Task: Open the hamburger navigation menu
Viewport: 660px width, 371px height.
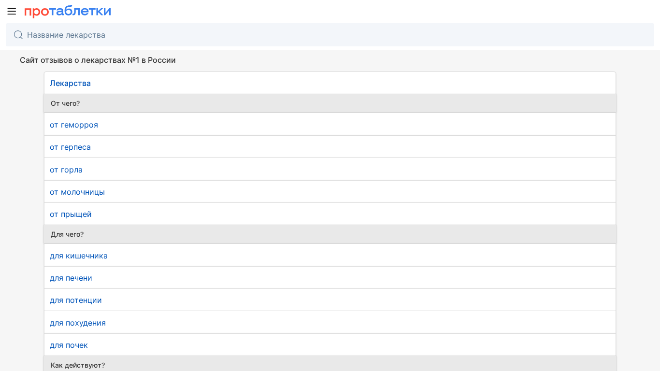Action: tap(12, 11)
